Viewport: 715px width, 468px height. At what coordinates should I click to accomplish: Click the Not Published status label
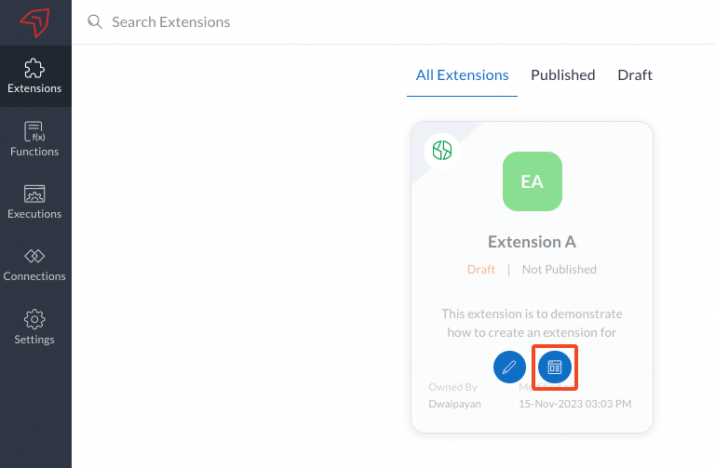(x=559, y=270)
